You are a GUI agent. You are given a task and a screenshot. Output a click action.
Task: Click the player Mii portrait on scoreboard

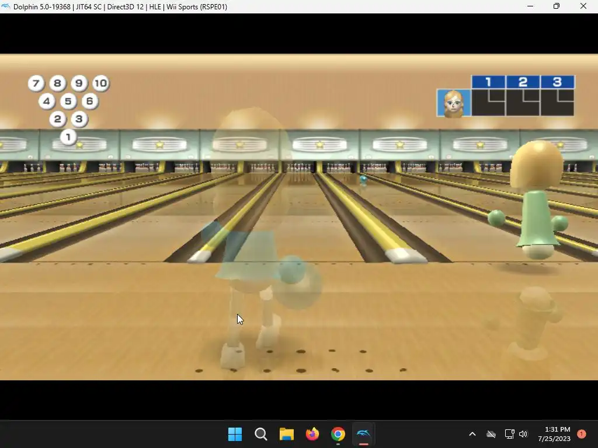tap(454, 103)
